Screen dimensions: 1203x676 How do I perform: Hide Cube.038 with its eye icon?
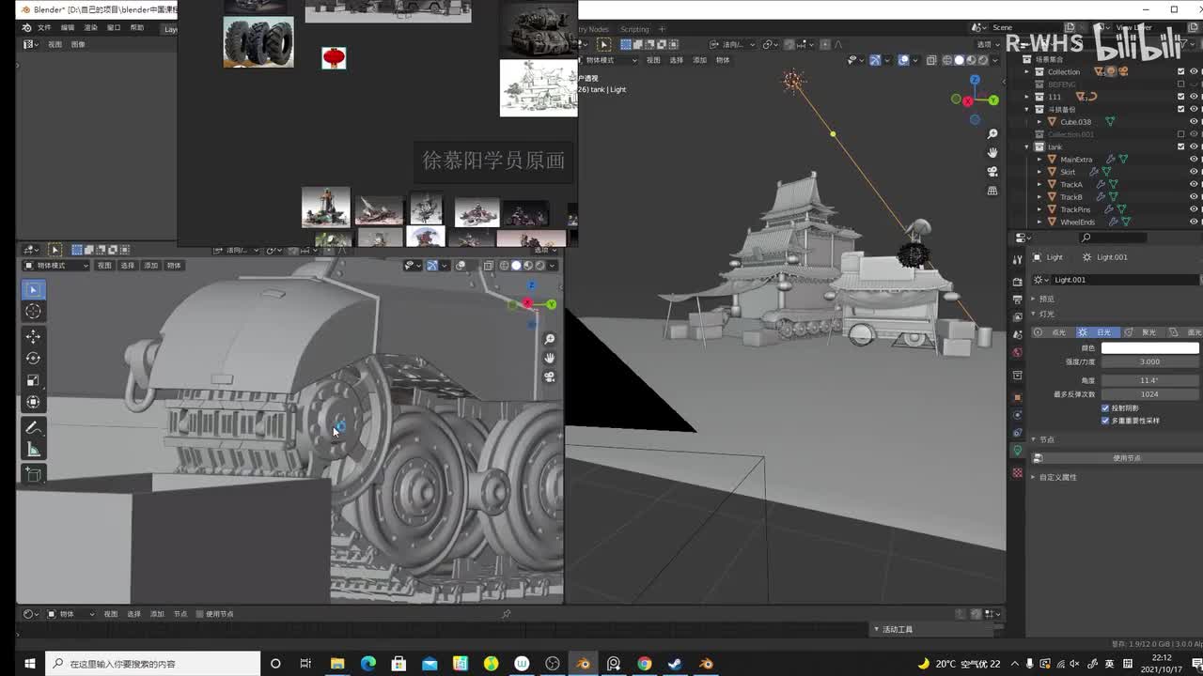(x=1194, y=122)
